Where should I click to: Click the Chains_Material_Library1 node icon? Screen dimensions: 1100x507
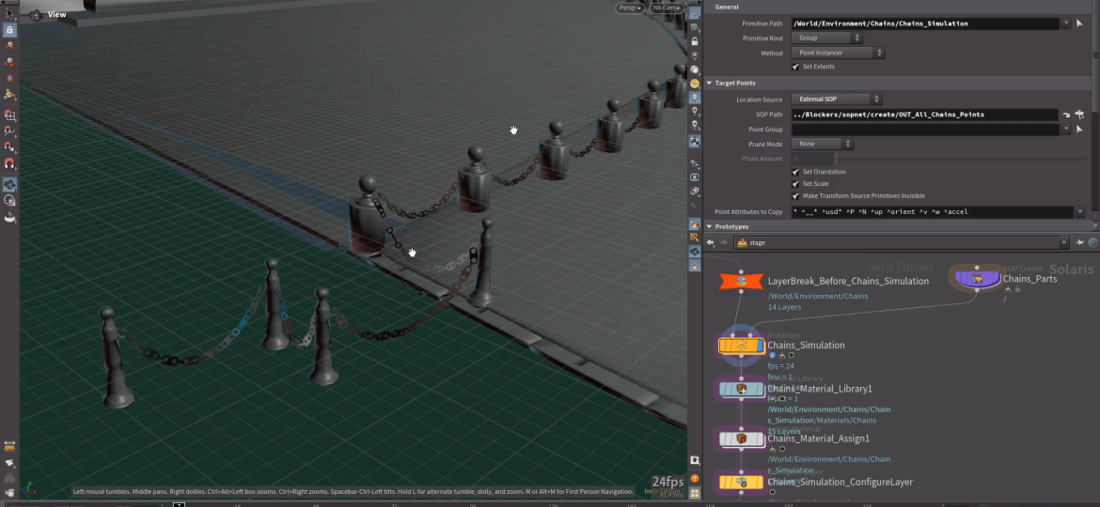click(741, 389)
